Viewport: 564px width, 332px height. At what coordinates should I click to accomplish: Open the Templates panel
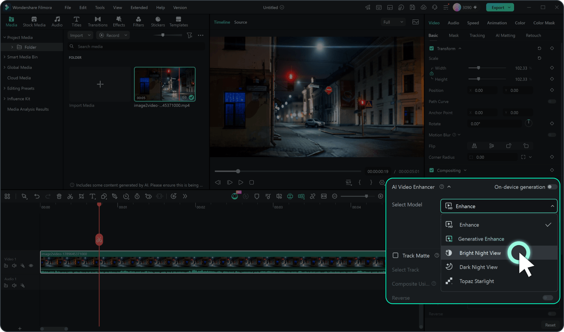178,22
